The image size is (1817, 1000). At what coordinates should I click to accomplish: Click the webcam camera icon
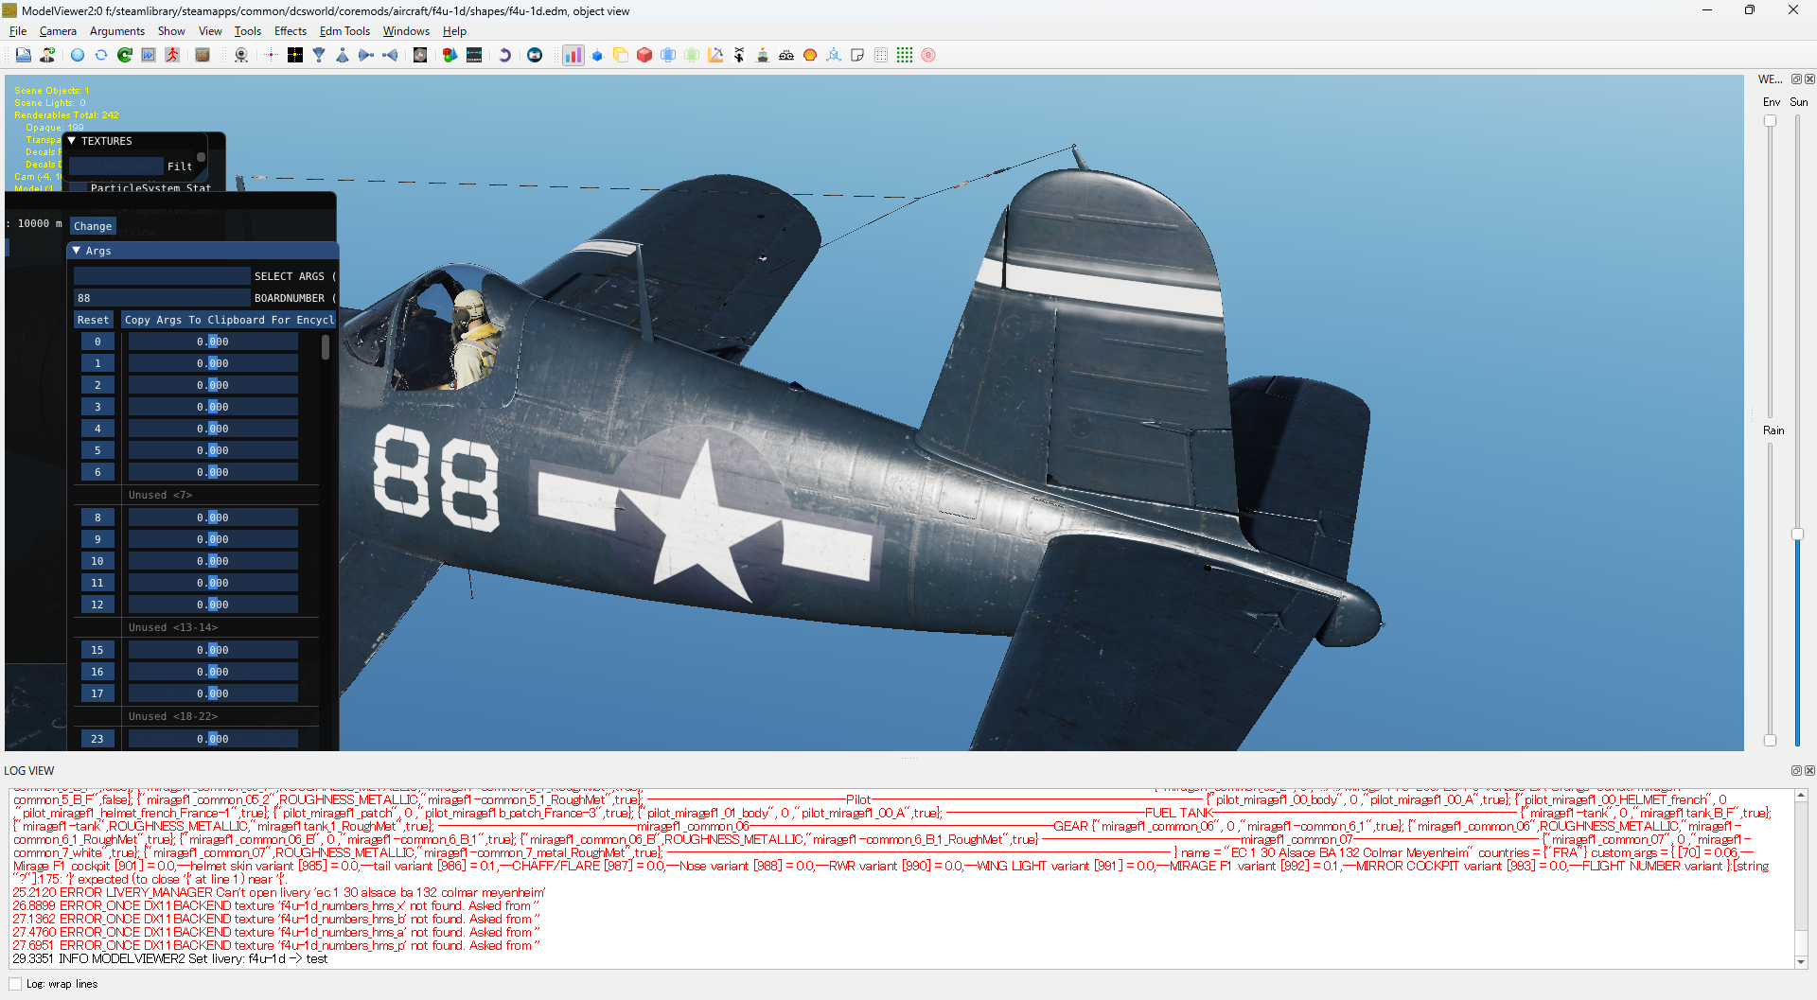241,55
